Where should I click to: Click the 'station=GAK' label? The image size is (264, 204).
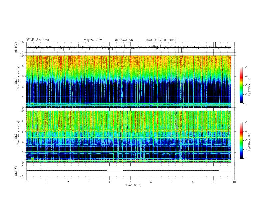pyautogui.click(x=124, y=40)
